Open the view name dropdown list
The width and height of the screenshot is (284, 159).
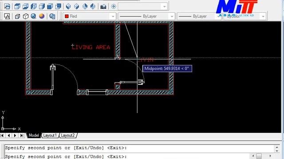tap(164, 7)
